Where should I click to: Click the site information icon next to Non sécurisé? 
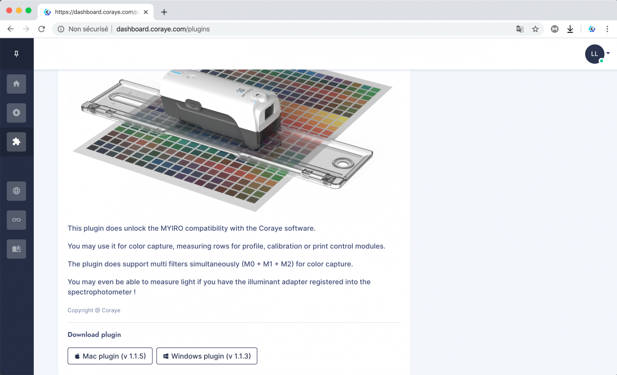tap(61, 29)
